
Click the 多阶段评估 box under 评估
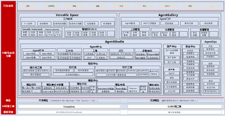point(211,53)
